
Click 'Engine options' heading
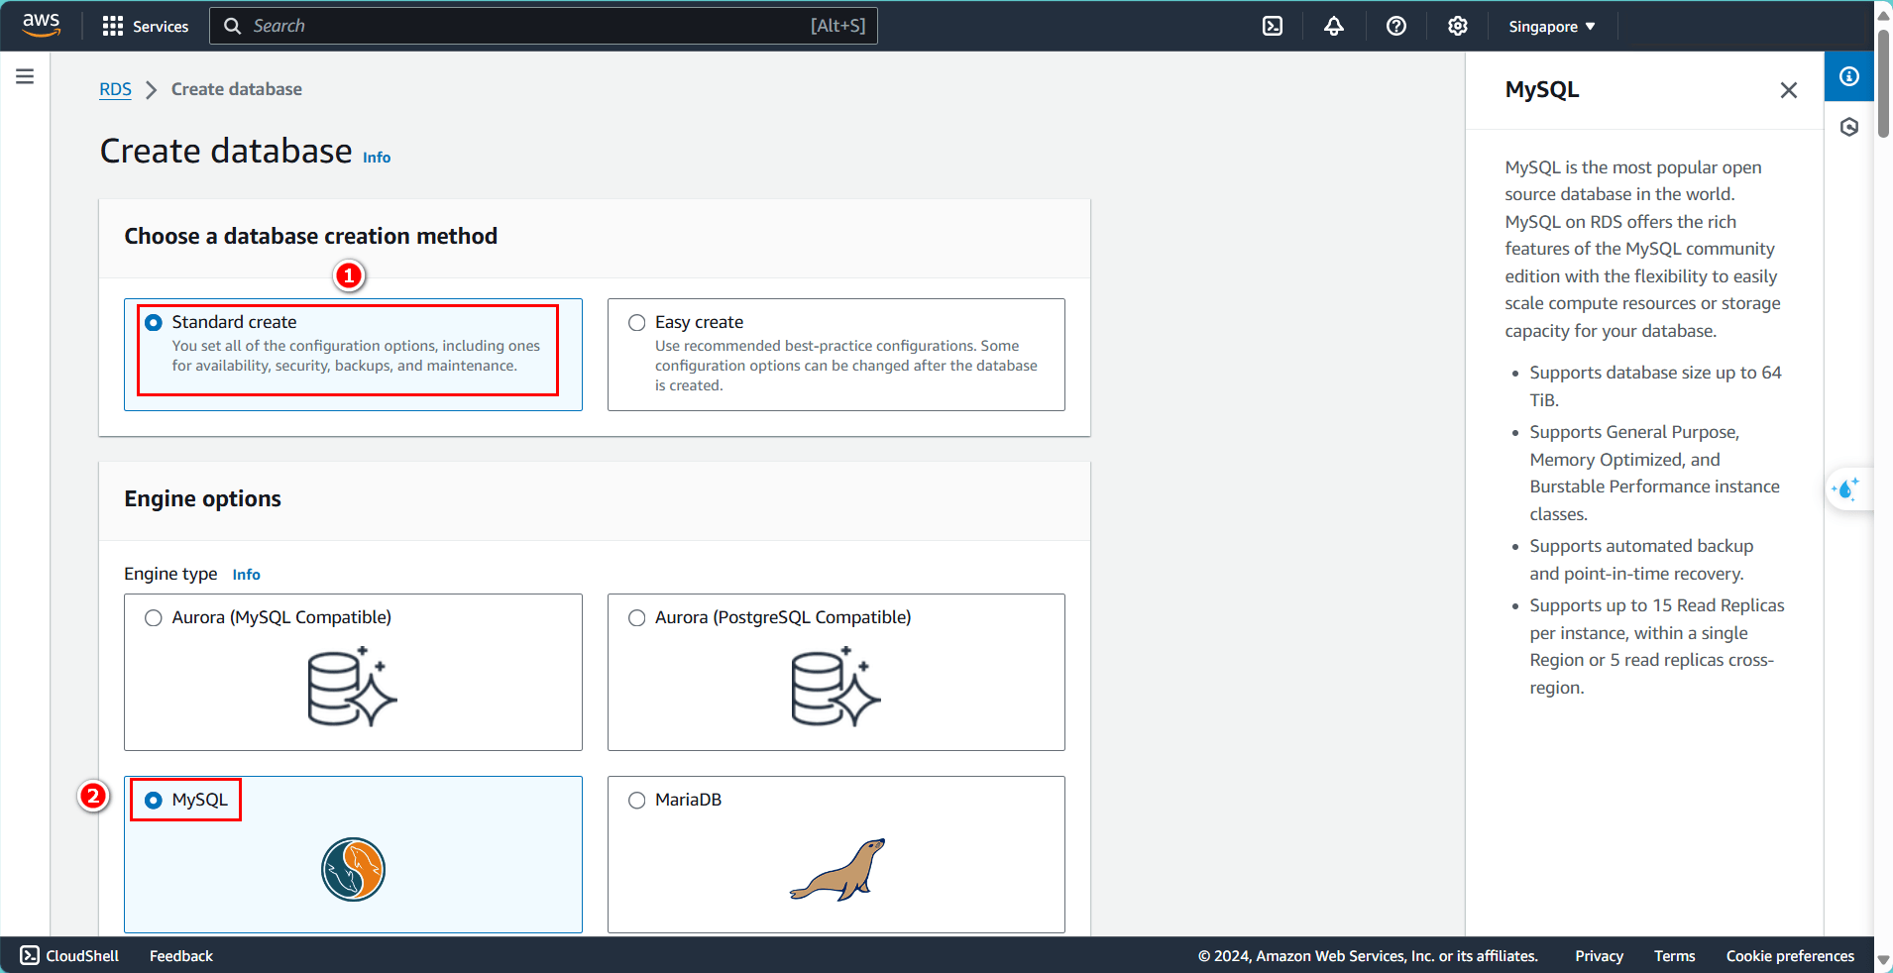pyautogui.click(x=203, y=498)
